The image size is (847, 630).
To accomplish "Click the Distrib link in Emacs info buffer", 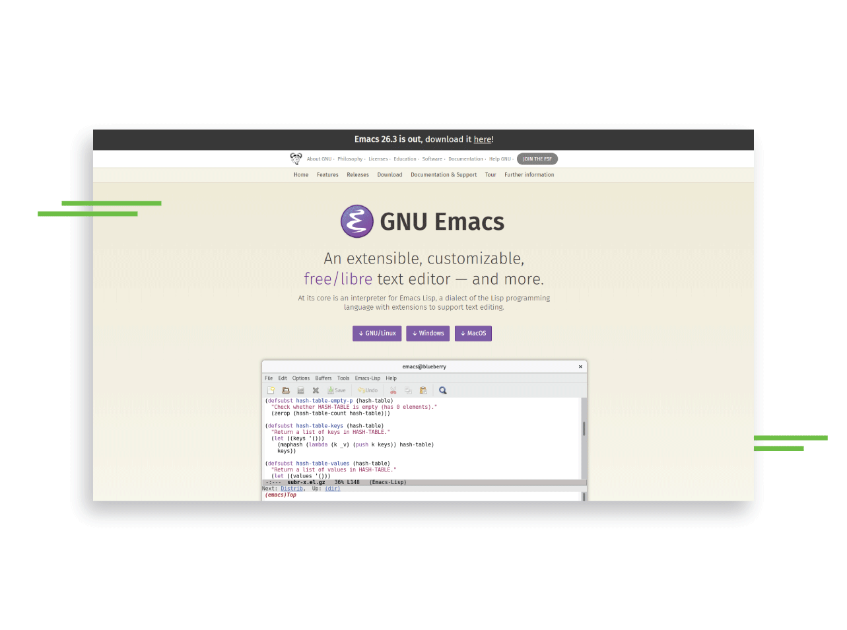I will pyautogui.click(x=292, y=489).
